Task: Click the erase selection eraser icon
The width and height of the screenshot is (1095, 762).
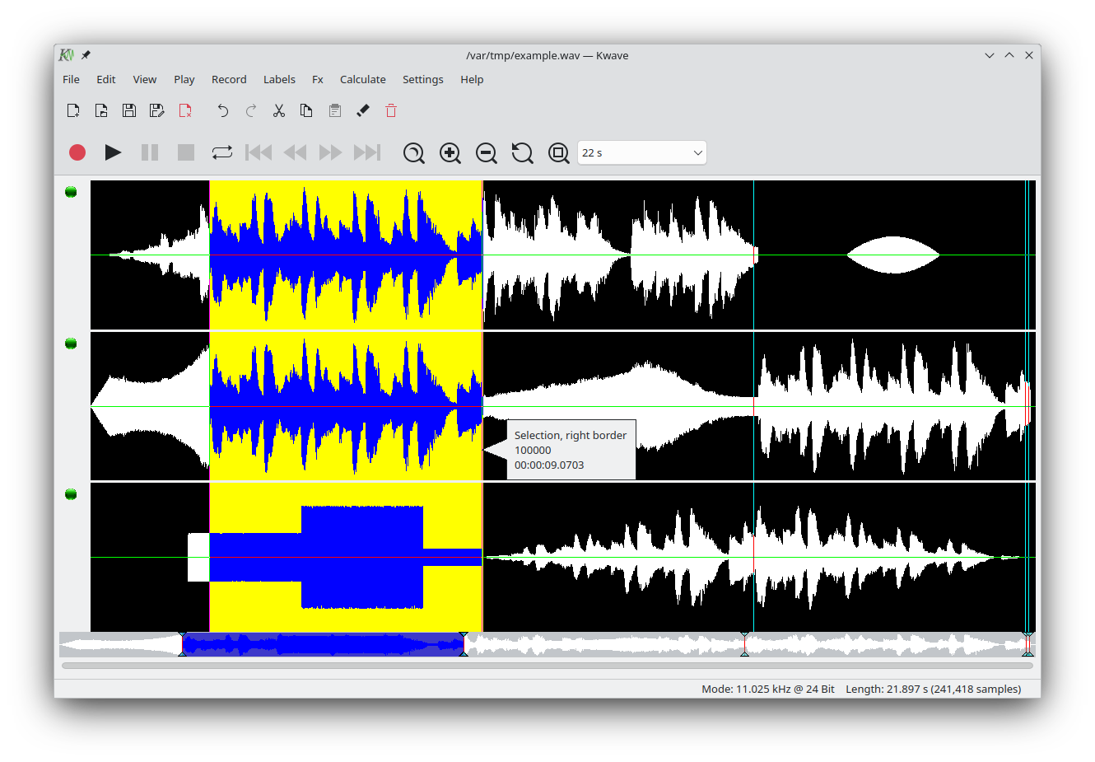Action: pyautogui.click(x=363, y=110)
